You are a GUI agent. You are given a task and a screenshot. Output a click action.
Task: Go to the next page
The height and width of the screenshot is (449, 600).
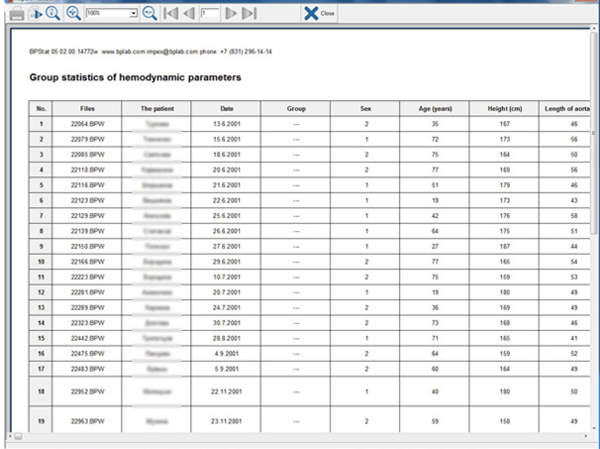[x=231, y=14]
